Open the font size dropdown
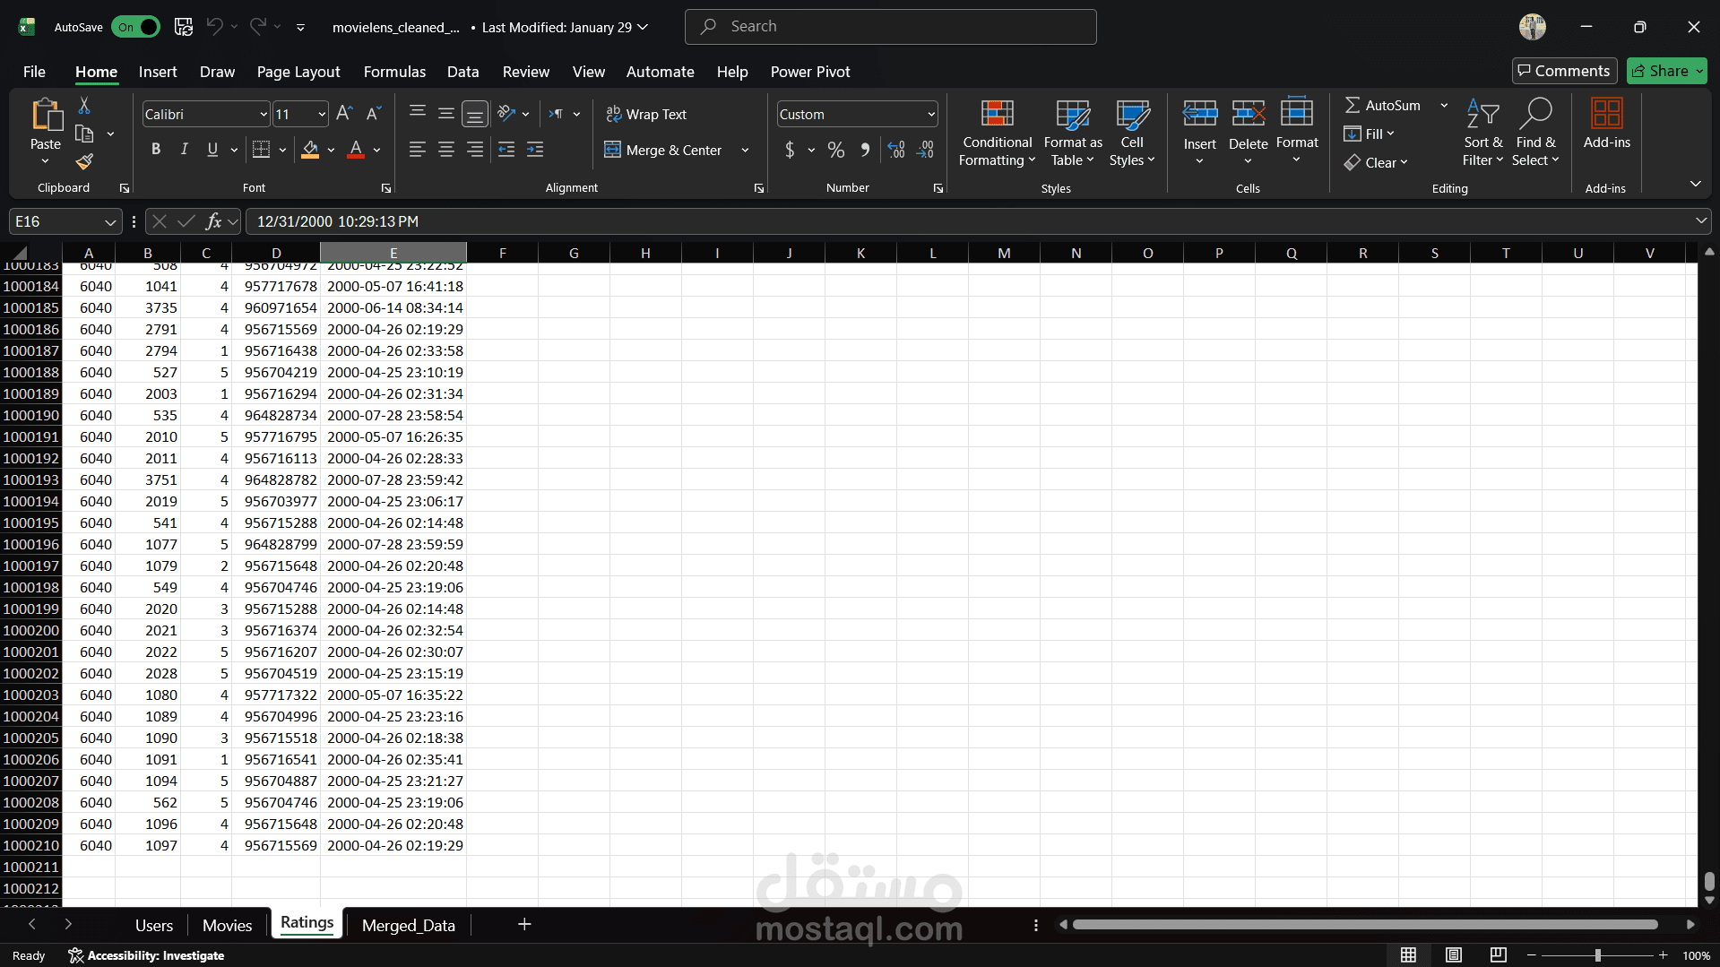This screenshot has height=967, width=1720. [x=322, y=115]
